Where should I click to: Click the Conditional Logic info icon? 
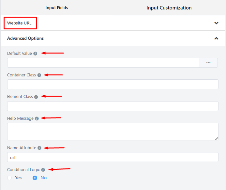click(43, 170)
